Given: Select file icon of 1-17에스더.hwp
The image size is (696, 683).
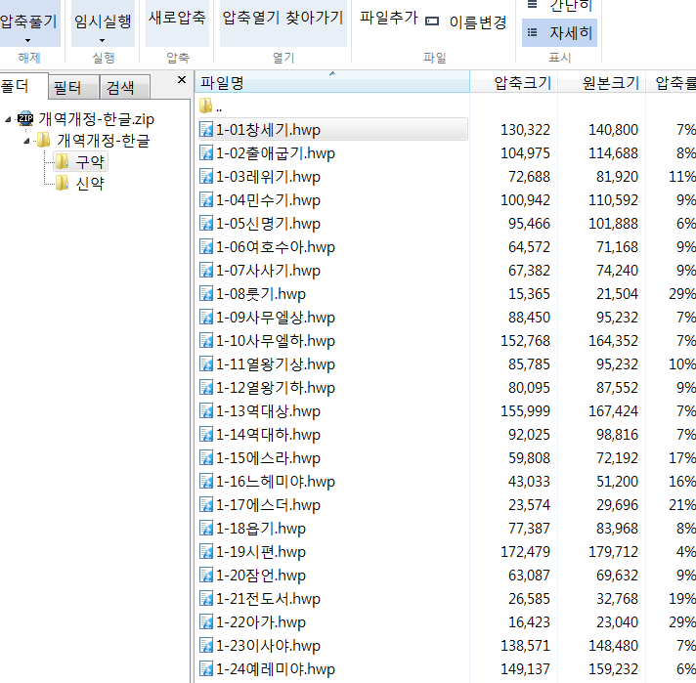Looking at the screenshot, I should pyautogui.click(x=206, y=505).
